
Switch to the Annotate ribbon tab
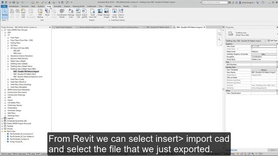pyautogui.click(x=57, y=6)
